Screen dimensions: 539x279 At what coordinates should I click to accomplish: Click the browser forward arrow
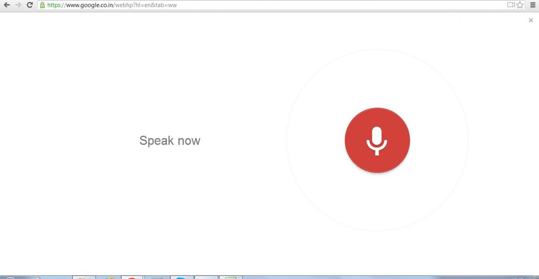coord(18,5)
